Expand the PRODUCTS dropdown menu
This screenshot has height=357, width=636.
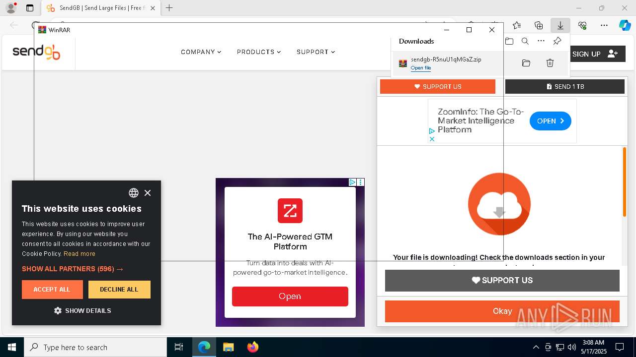[x=259, y=52]
